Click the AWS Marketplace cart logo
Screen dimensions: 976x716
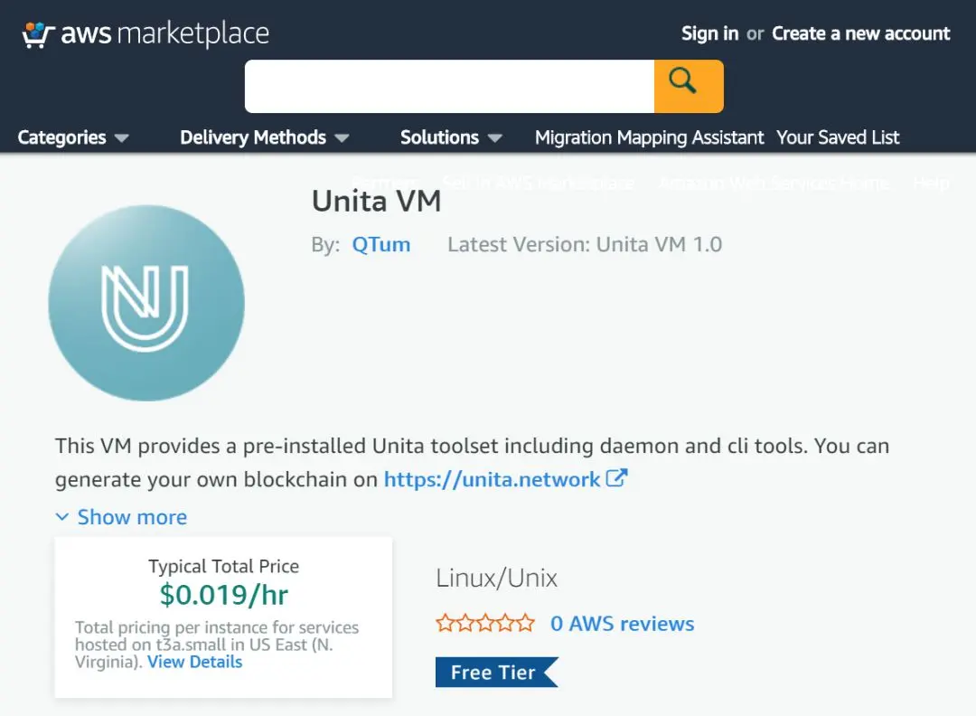[x=38, y=34]
